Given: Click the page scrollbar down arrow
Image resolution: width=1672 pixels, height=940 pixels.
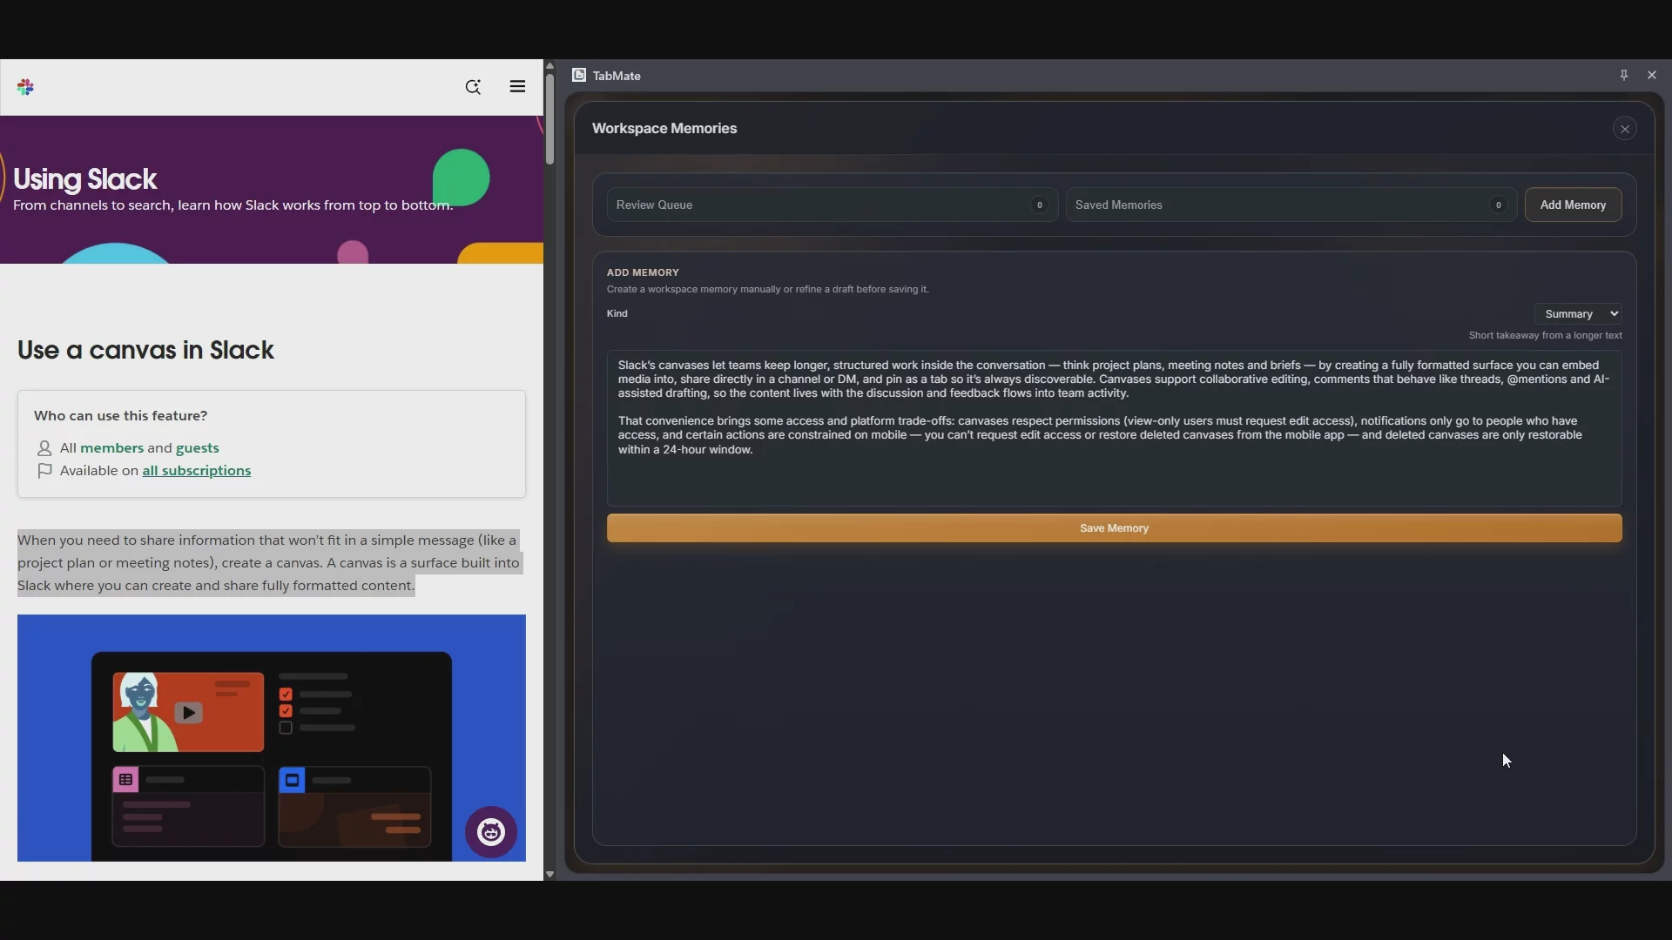Looking at the screenshot, I should coord(549,874).
